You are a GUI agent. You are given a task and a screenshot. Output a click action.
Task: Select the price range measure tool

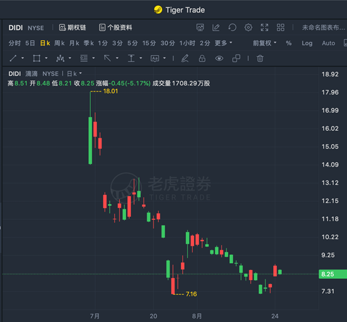coord(131,58)
